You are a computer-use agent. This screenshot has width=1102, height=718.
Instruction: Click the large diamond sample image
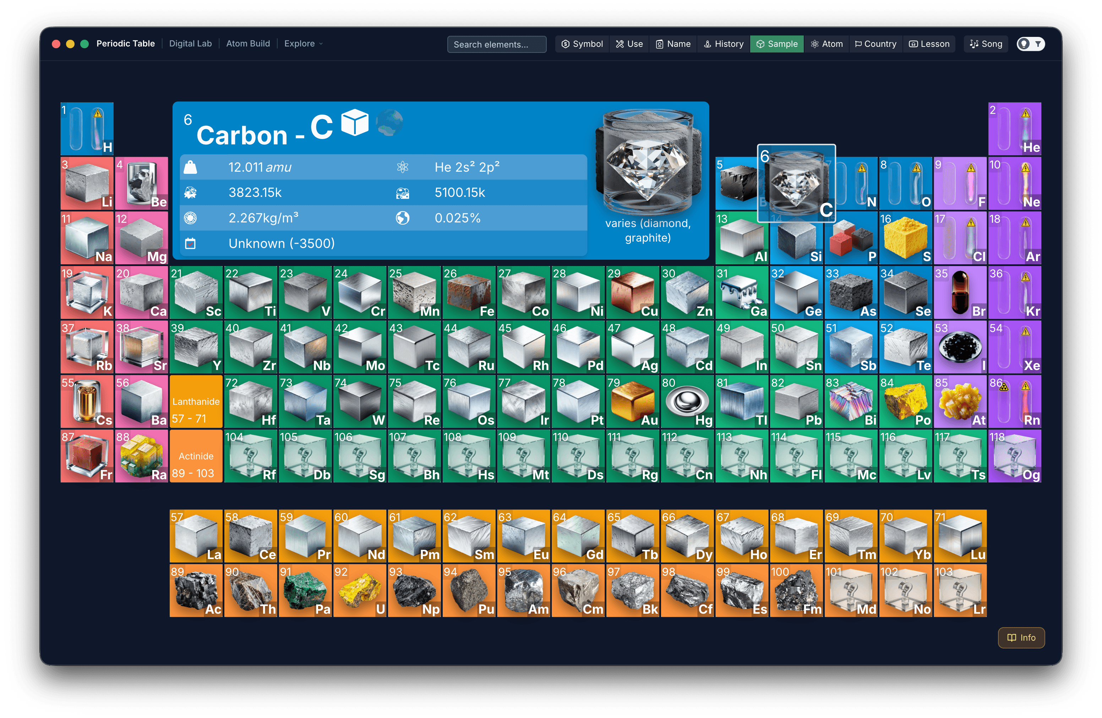648,162
